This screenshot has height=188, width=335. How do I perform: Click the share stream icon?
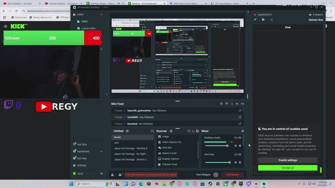pyautogui.click(x=271, y=20)
